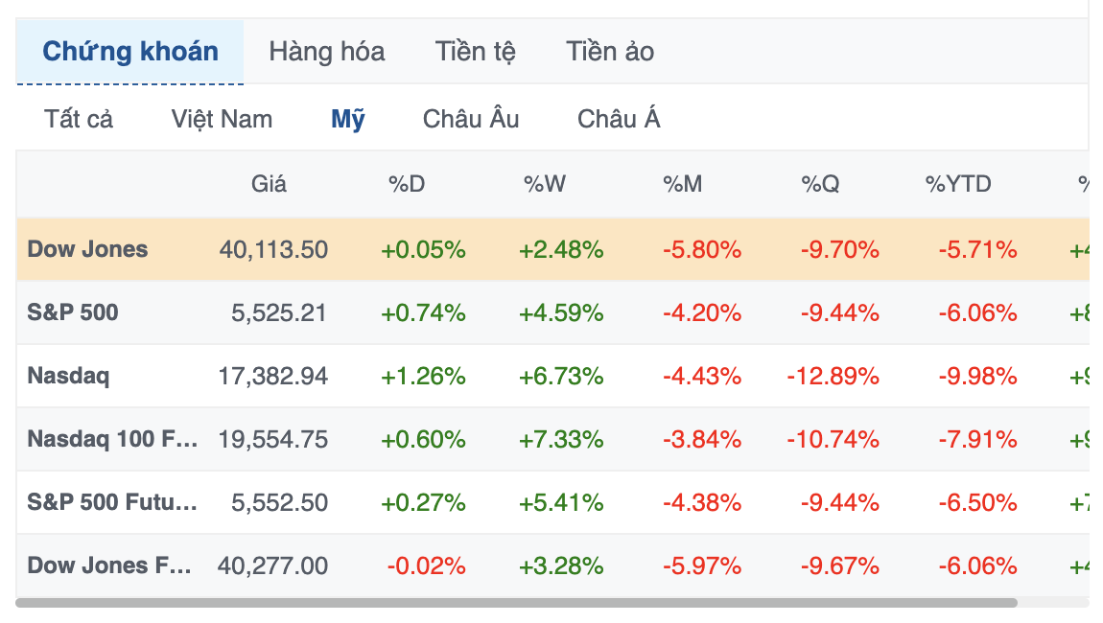Click the horizontal scrollbar under table
The height and width of the screenshot is (623, 1103).
tap(516, 603)
